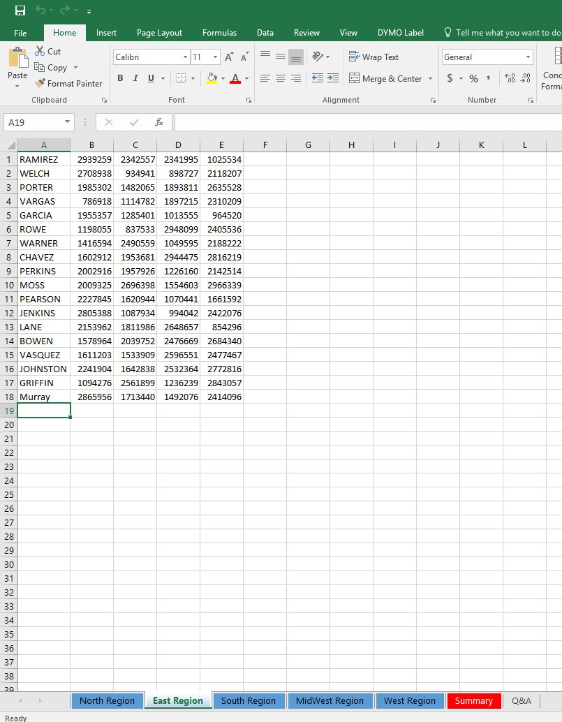This screenshot has height=722, width=562.
Task: Open the Font Color red swatch
Action: tap(236, 79)
